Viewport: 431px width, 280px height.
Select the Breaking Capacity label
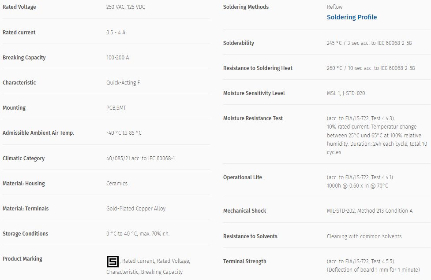[24, 58]
